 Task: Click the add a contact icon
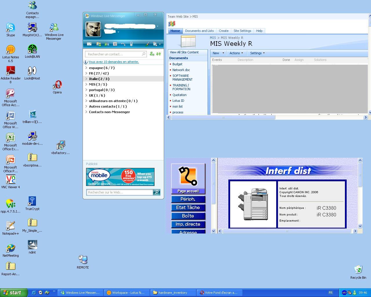(152, 54)
